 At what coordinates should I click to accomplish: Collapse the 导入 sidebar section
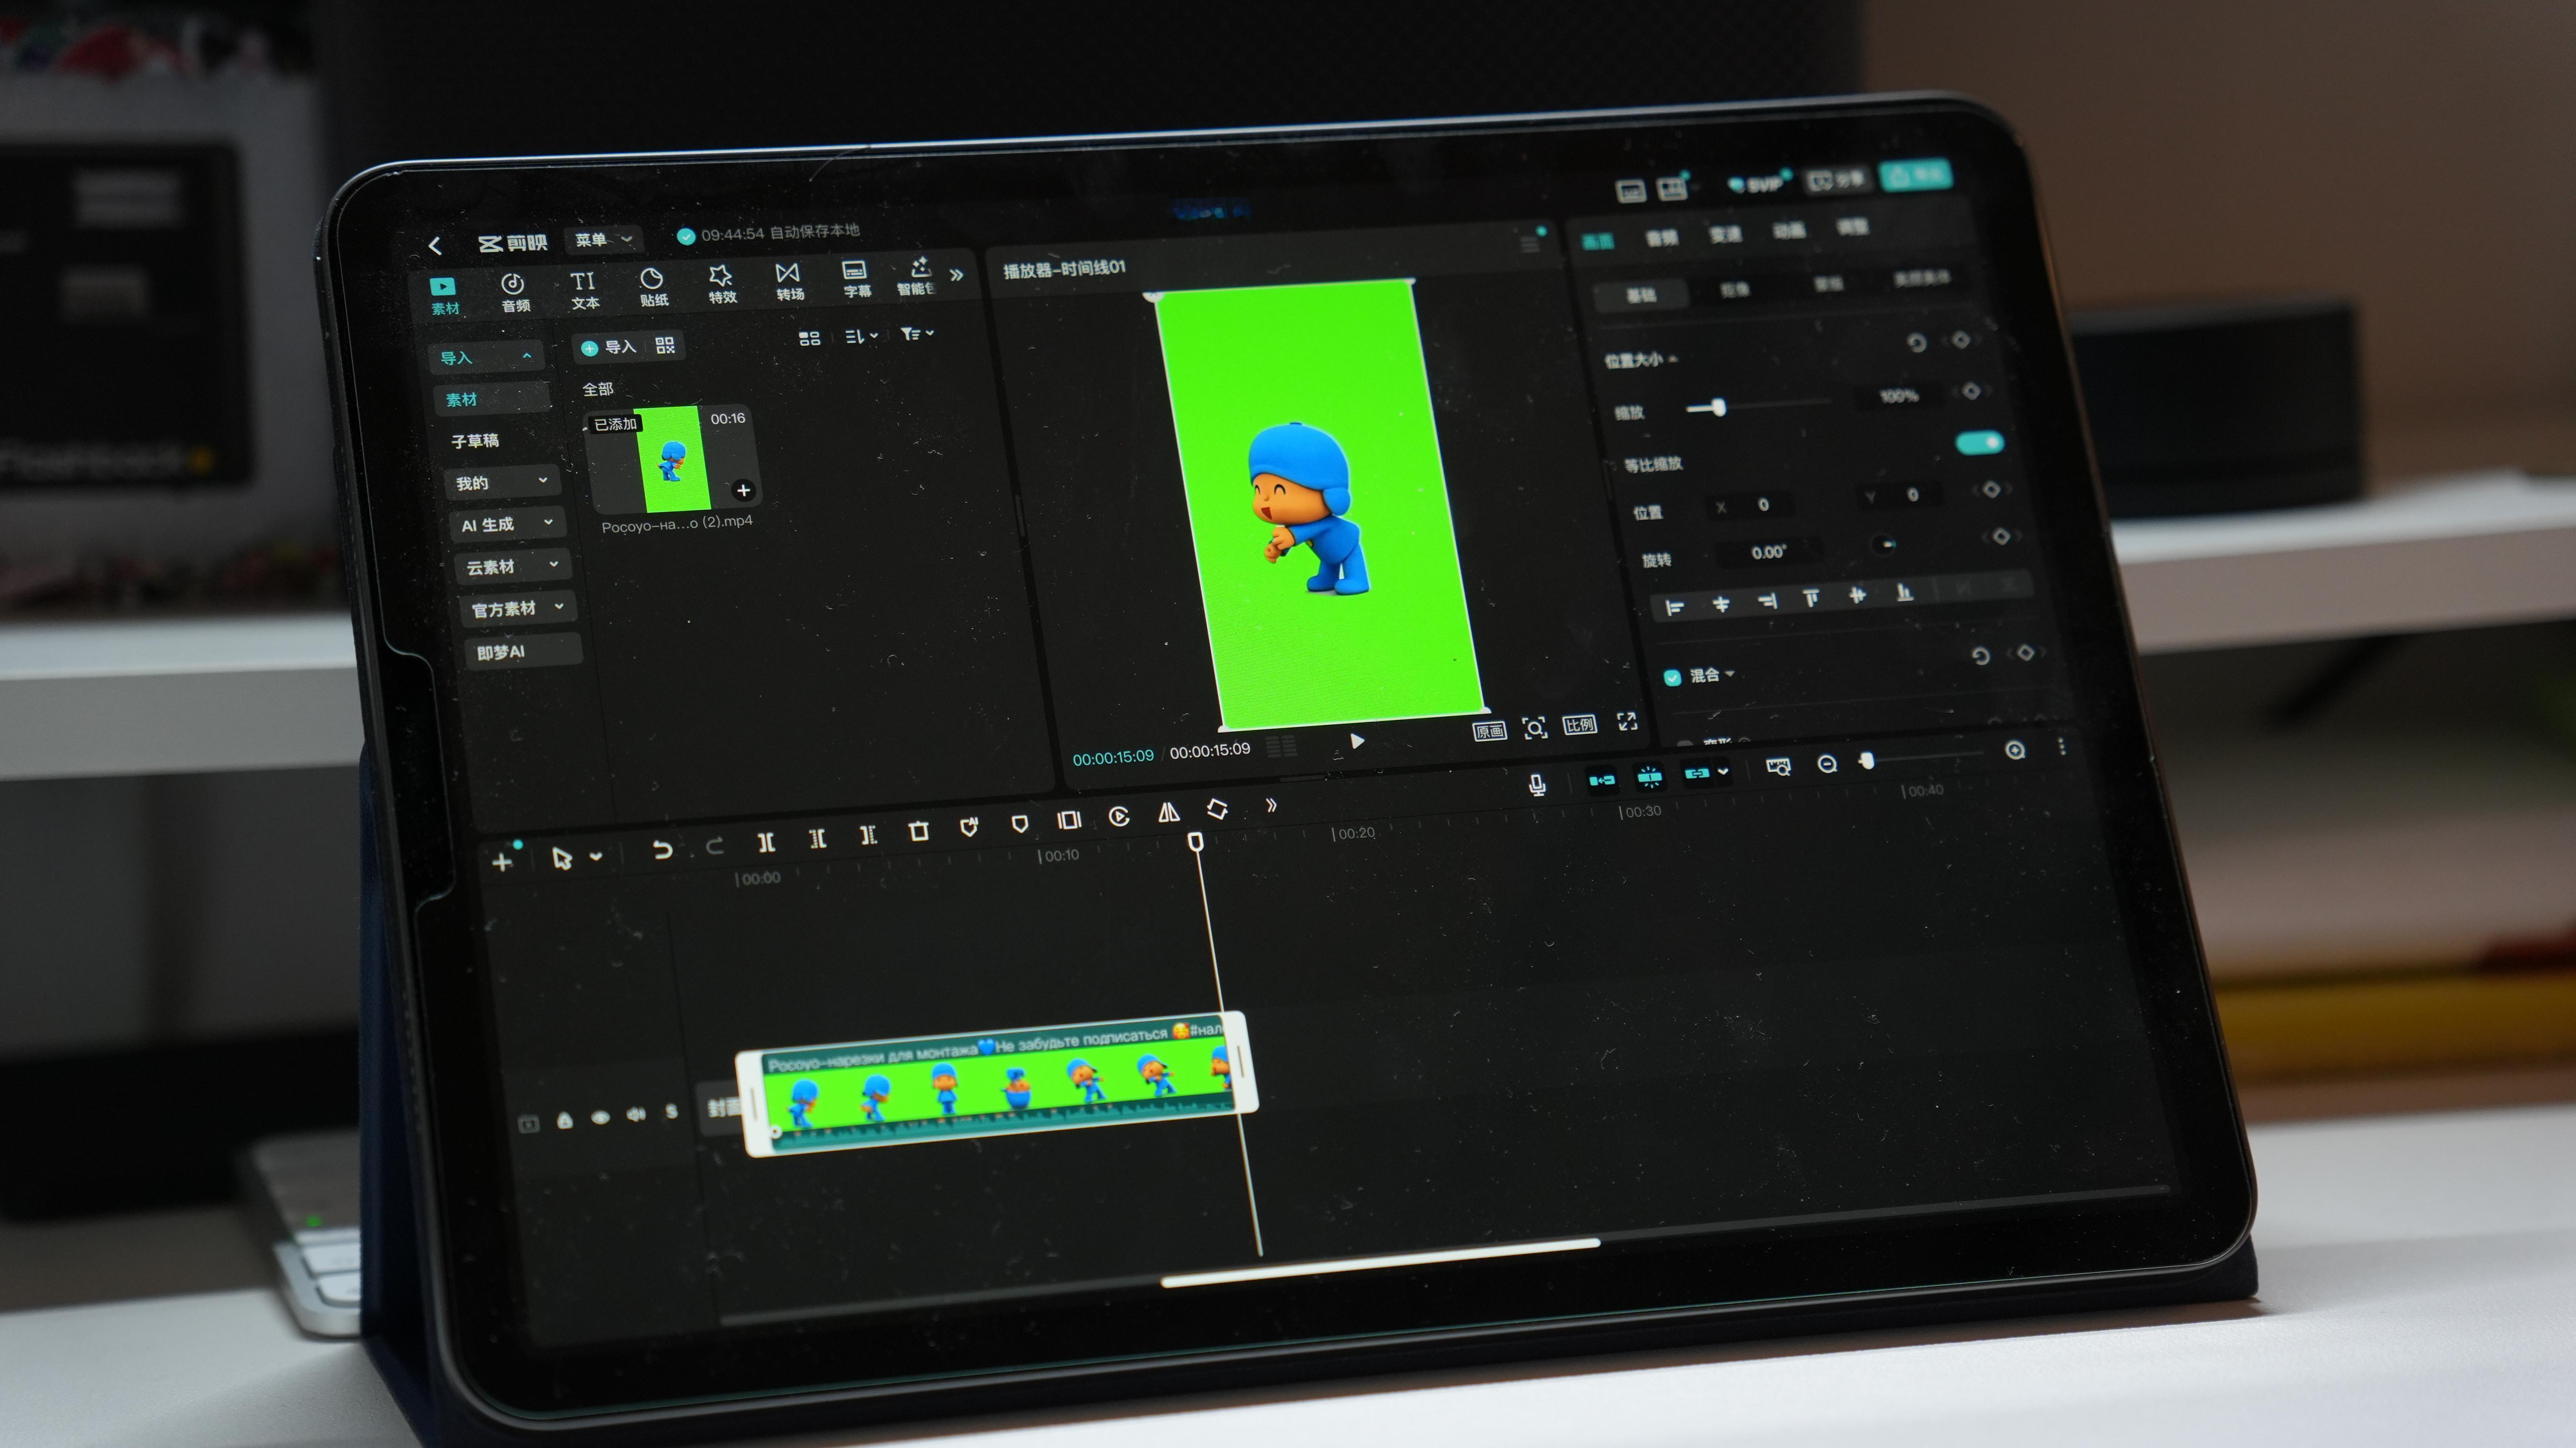pos(487,357)
